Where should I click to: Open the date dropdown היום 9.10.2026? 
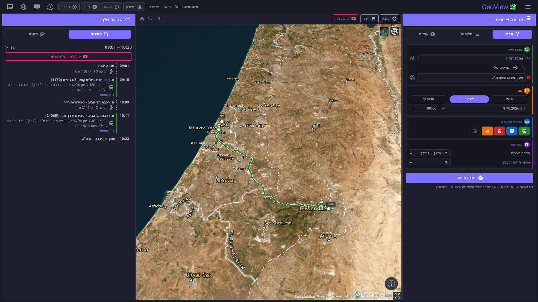(x=485, y=108)
